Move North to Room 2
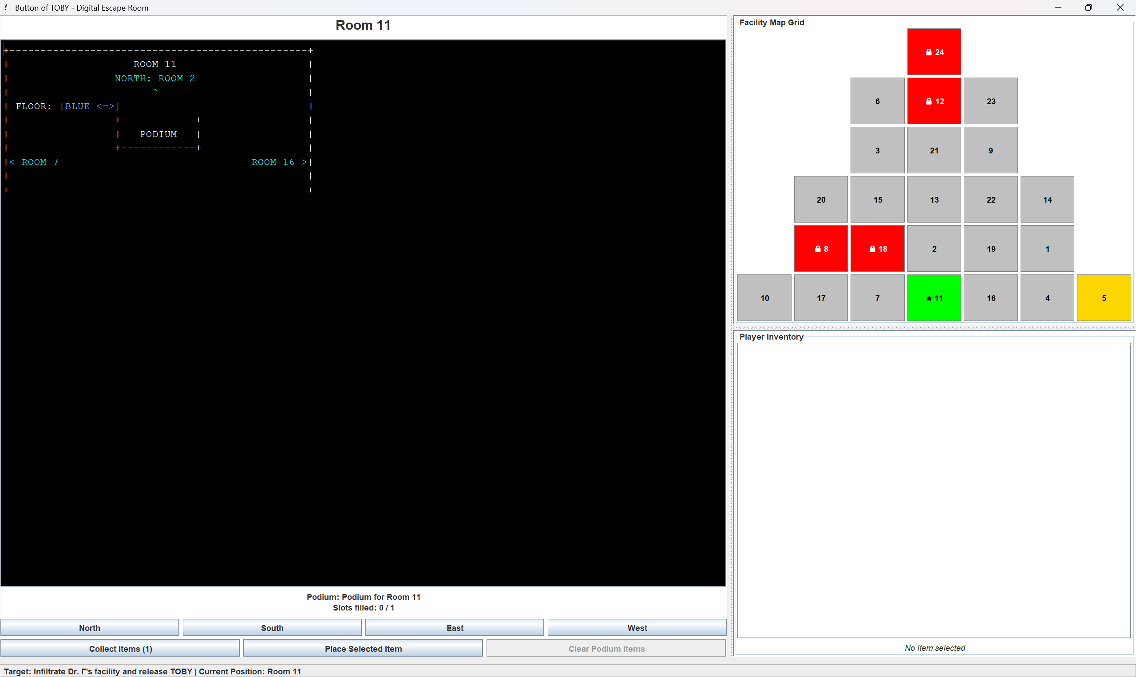The height and width of the screenshot is (677, 1136). (90, 628)
